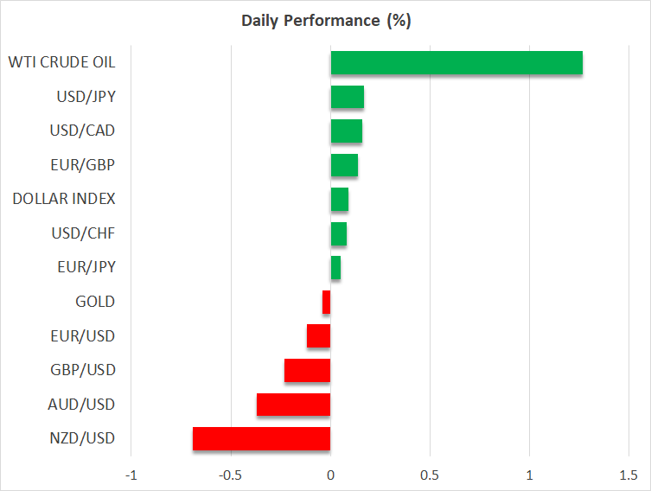Select the USD/CAD bar
Screen dimensions: 651x491
(x=346, y=131)
